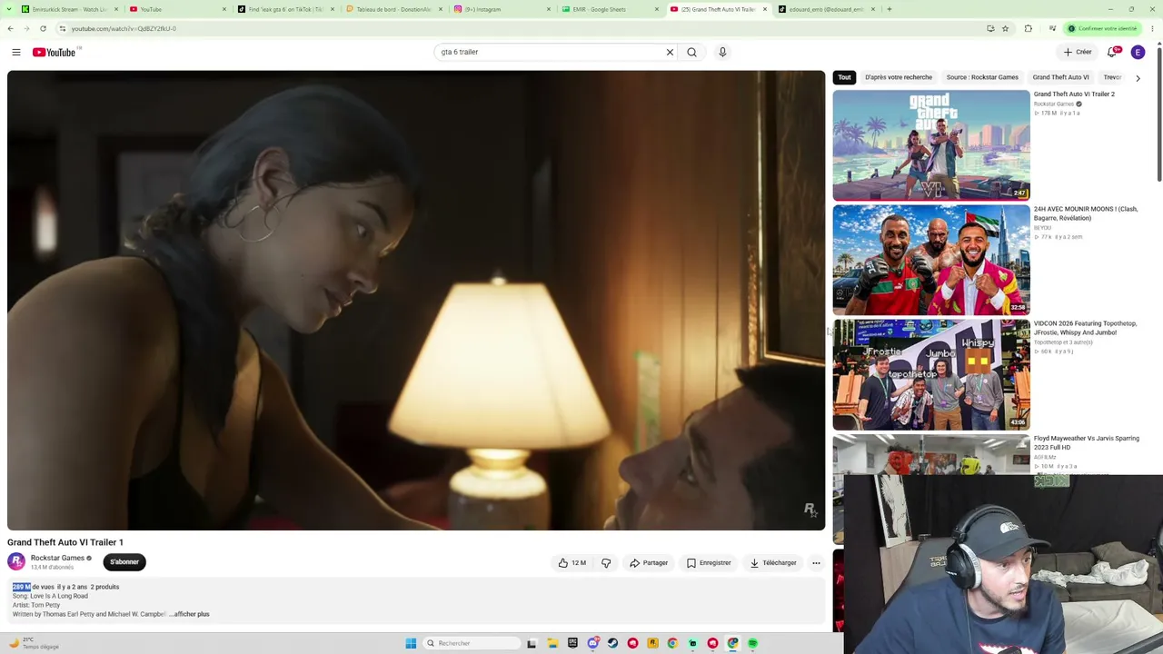Viewport: 1163px width, 654px height.
Task: Run the search with the magnifier button
Action: coord(691,52)
